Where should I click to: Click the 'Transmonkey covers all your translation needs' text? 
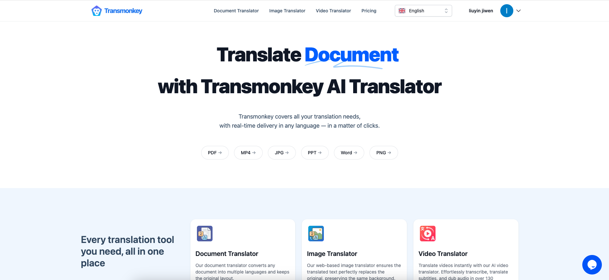point(299,117)
